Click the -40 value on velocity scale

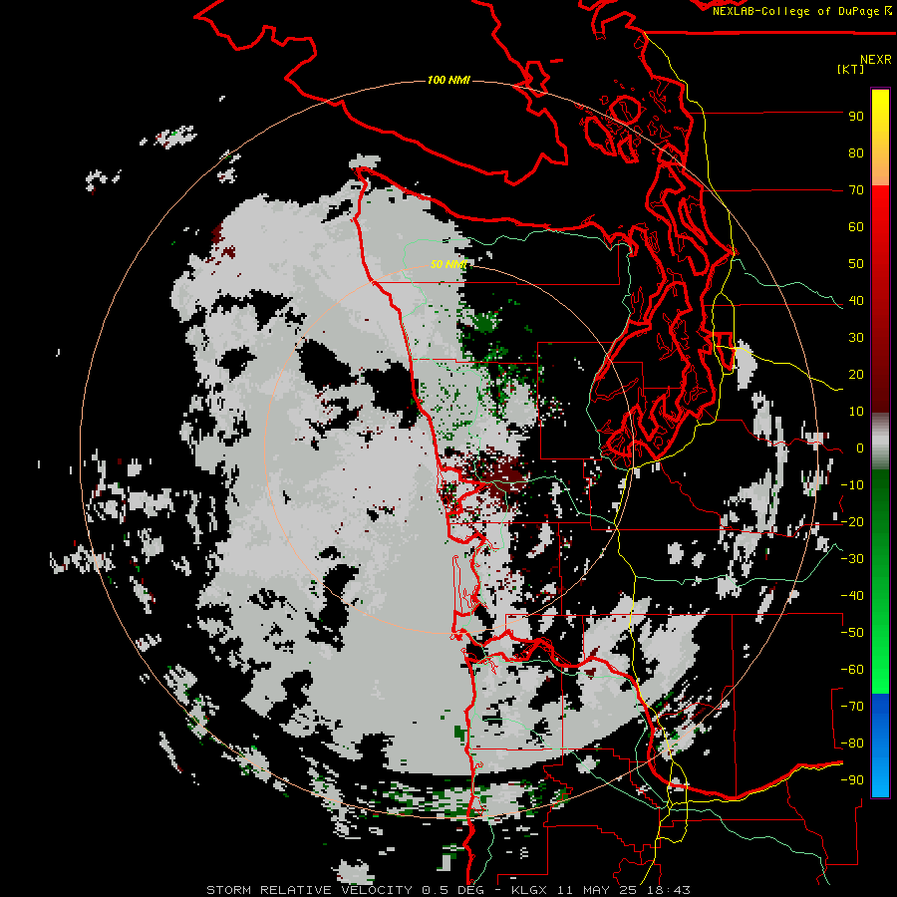point(852,596)
